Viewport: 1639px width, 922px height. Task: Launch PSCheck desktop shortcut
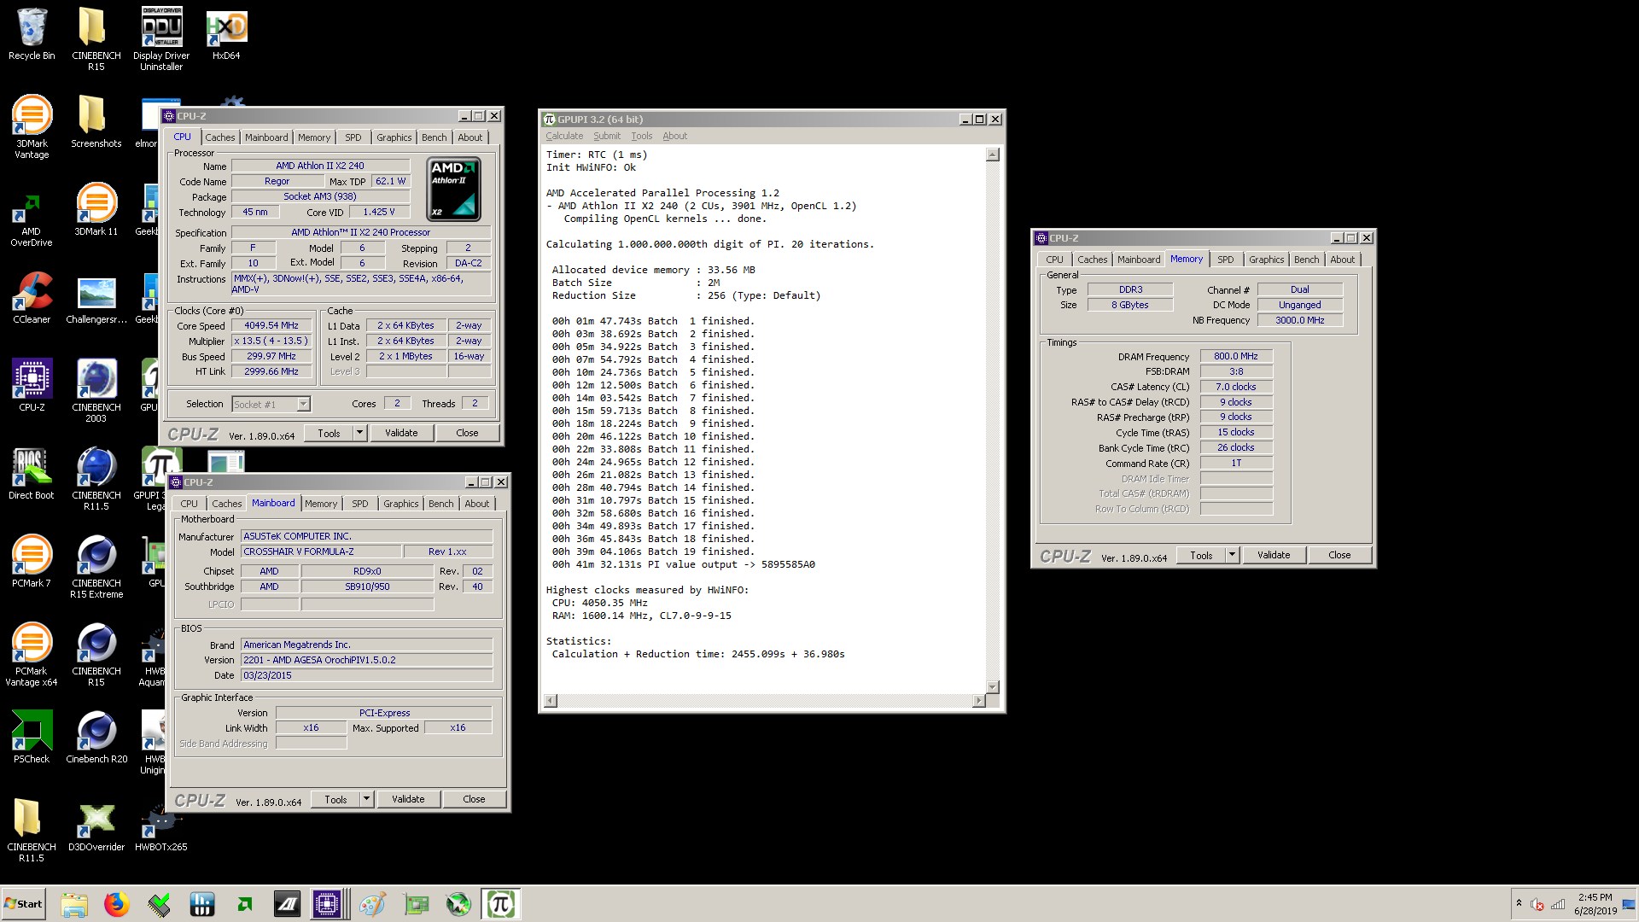[32, 737]
